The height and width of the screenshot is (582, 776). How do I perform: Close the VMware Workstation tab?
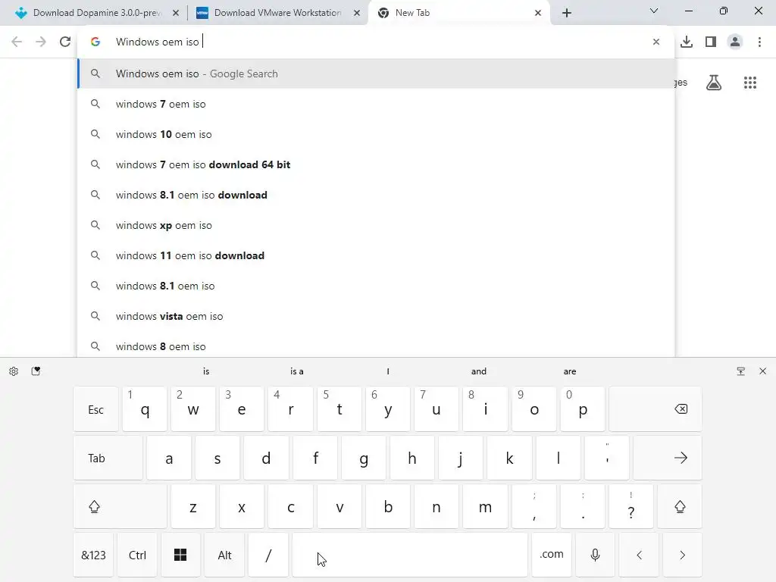pyautogui.click(x=357, y=13)
